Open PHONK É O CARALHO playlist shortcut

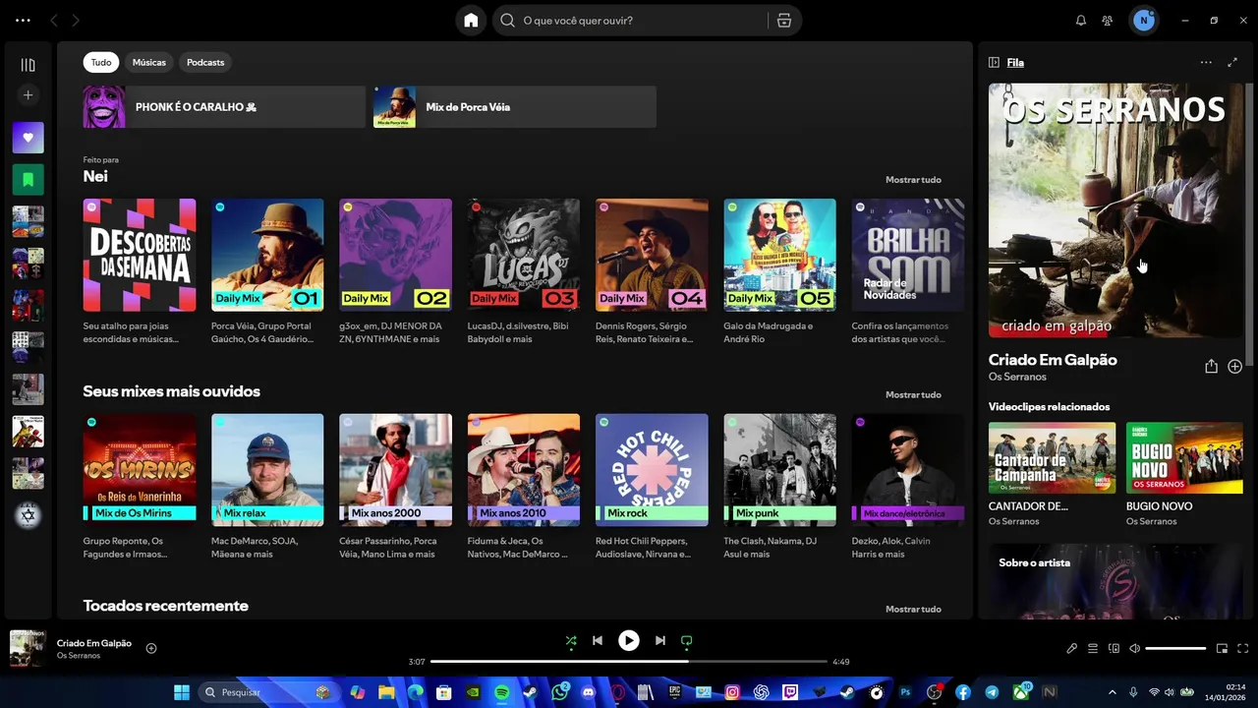(x=224, y=106)
